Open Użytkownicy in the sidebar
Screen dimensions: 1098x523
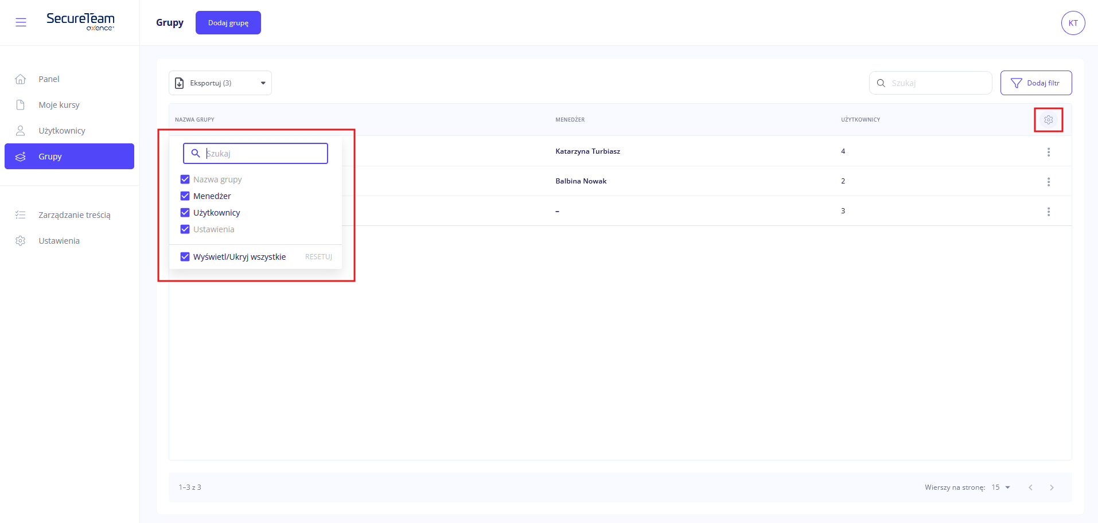[61, 131]
